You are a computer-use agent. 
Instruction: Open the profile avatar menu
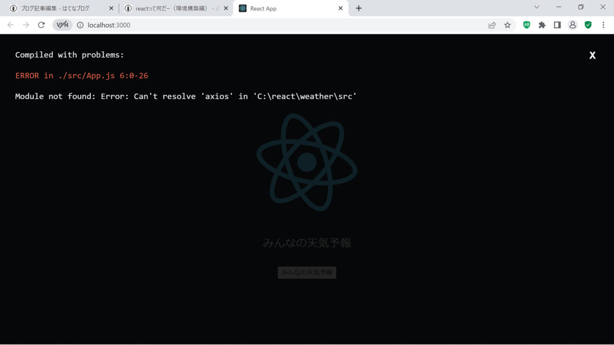[573, 25]
